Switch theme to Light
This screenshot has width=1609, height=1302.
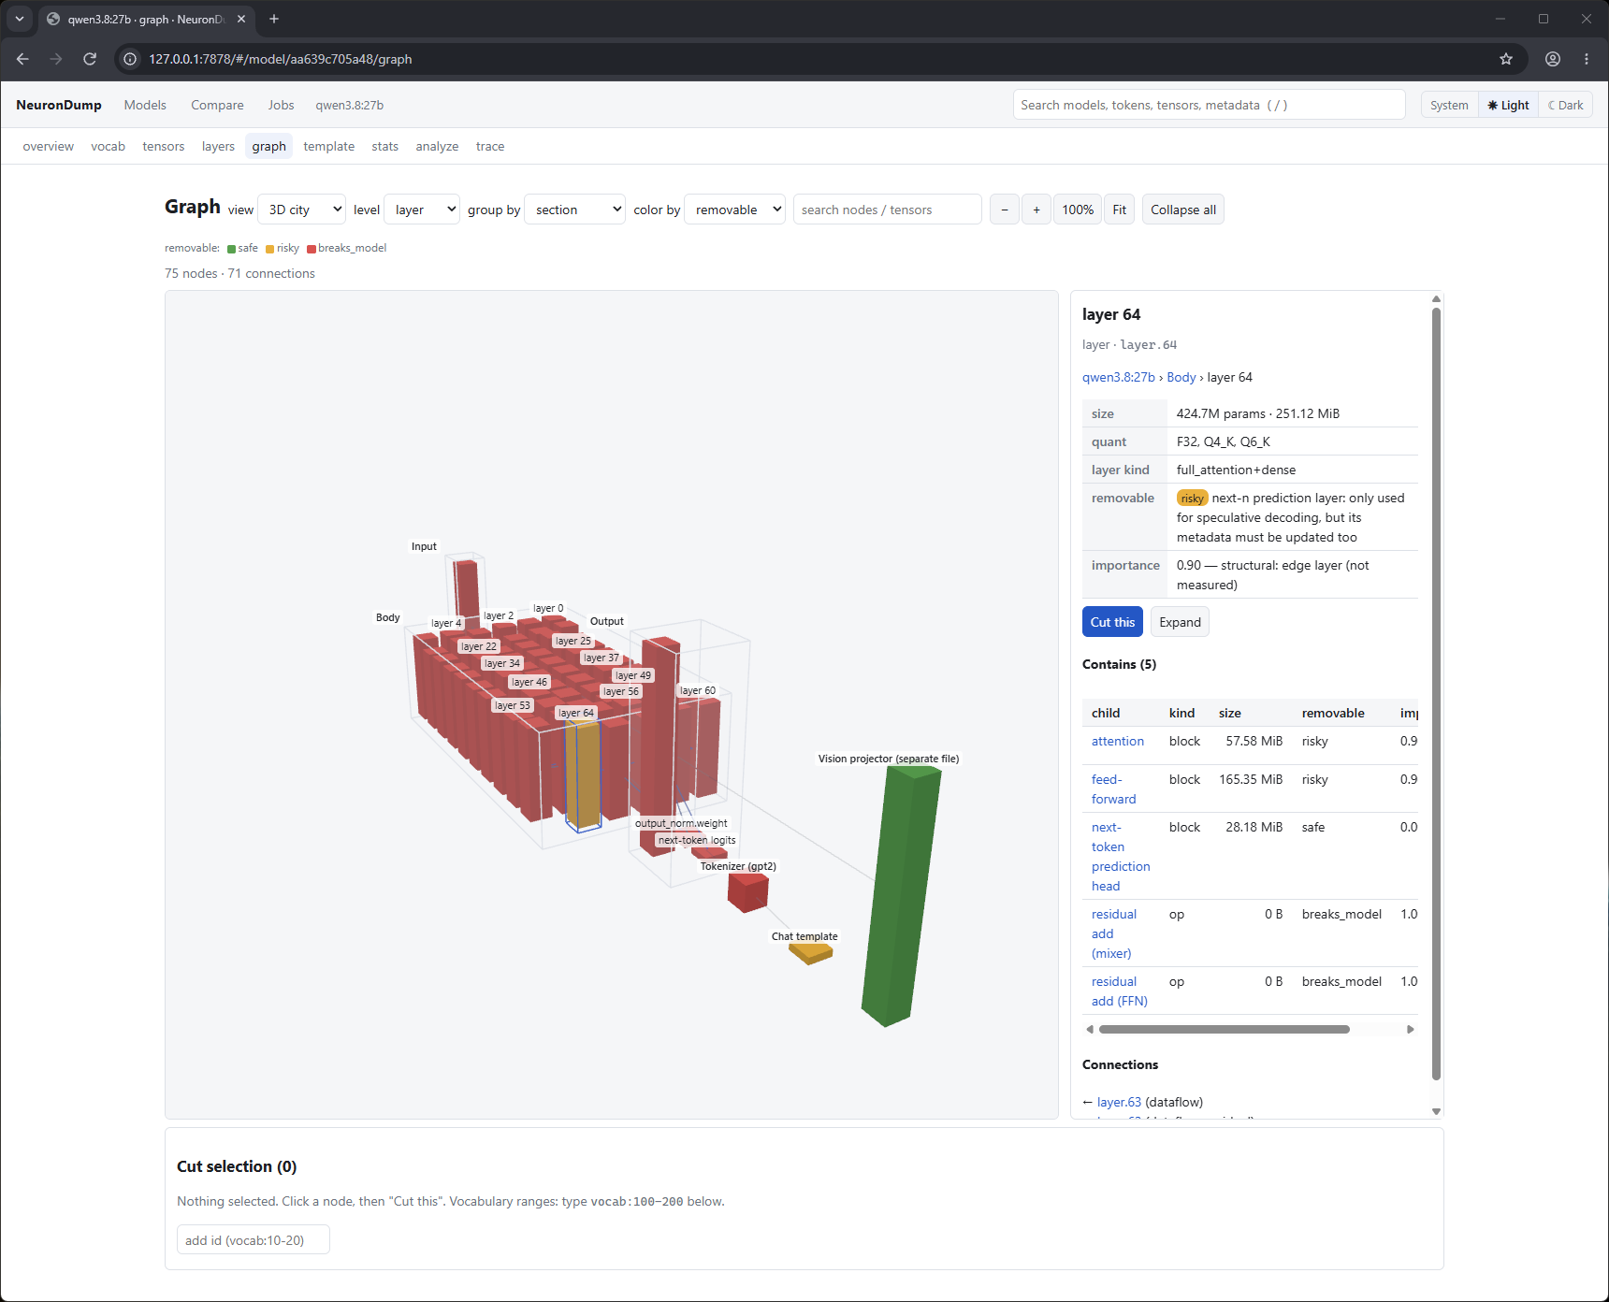(x=1508, y=105)
